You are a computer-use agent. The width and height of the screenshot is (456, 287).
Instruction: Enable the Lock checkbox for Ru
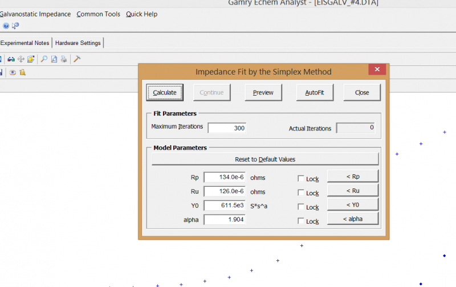tap(301, 193)
